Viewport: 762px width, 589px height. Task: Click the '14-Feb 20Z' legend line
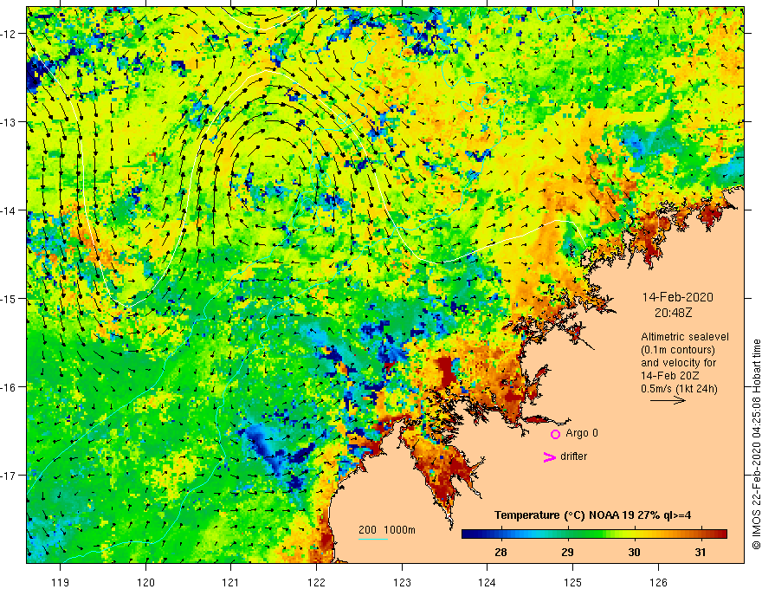pyautogui.click(x=668, y=376)
